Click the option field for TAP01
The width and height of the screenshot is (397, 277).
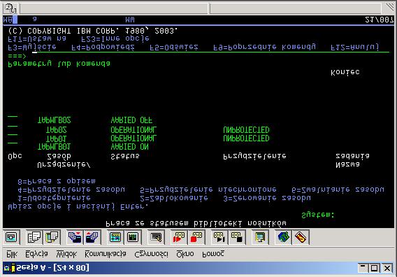click(x=13, y=135)
